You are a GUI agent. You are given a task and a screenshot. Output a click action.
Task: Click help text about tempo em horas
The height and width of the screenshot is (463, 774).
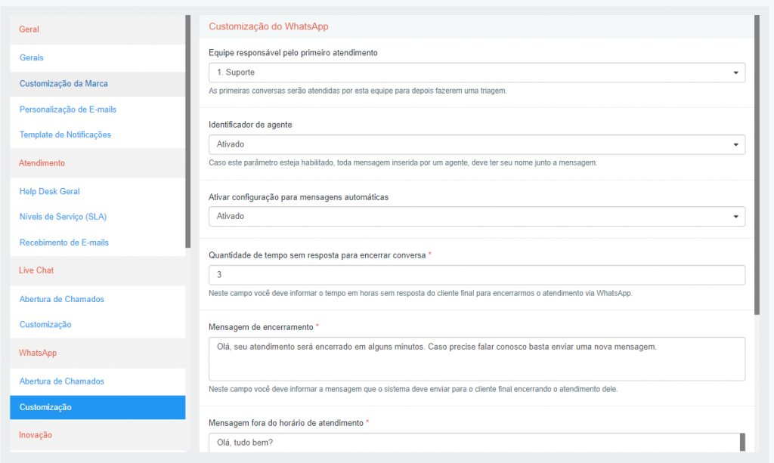[x=420, y=293]
